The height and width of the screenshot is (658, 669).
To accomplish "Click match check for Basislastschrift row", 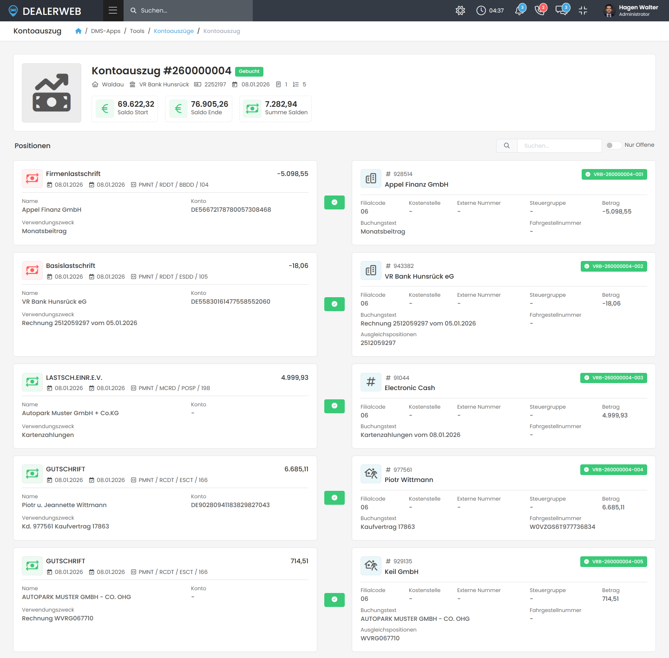I will [334, 304].
